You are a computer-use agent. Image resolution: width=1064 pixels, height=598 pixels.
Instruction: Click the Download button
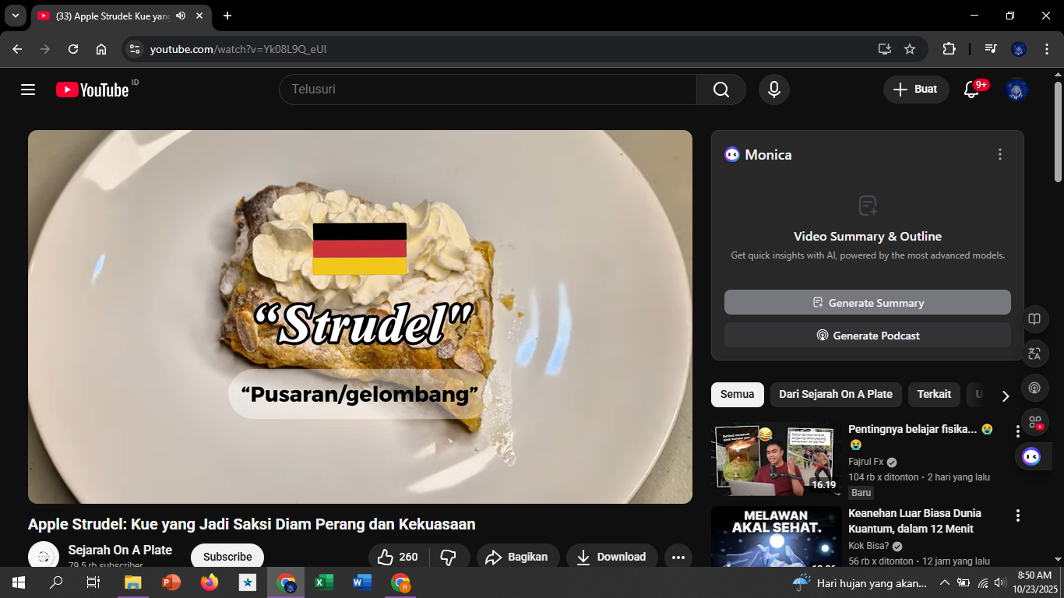611,557
